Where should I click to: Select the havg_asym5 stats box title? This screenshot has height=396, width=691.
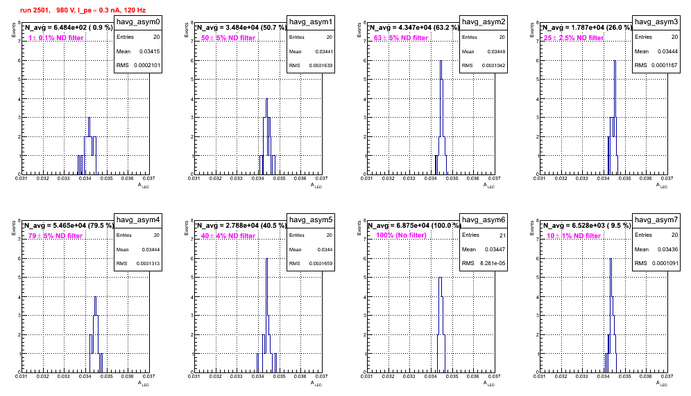(311, 219)
